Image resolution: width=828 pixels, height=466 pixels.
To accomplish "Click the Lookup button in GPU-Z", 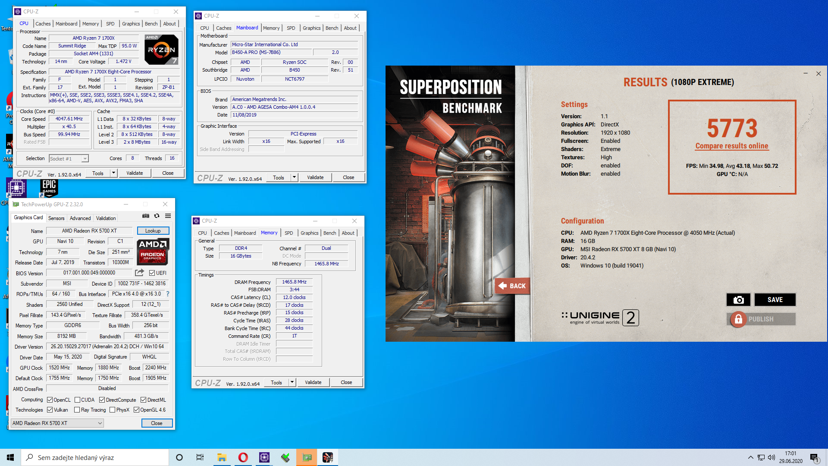I will click(x=153, y=231).
